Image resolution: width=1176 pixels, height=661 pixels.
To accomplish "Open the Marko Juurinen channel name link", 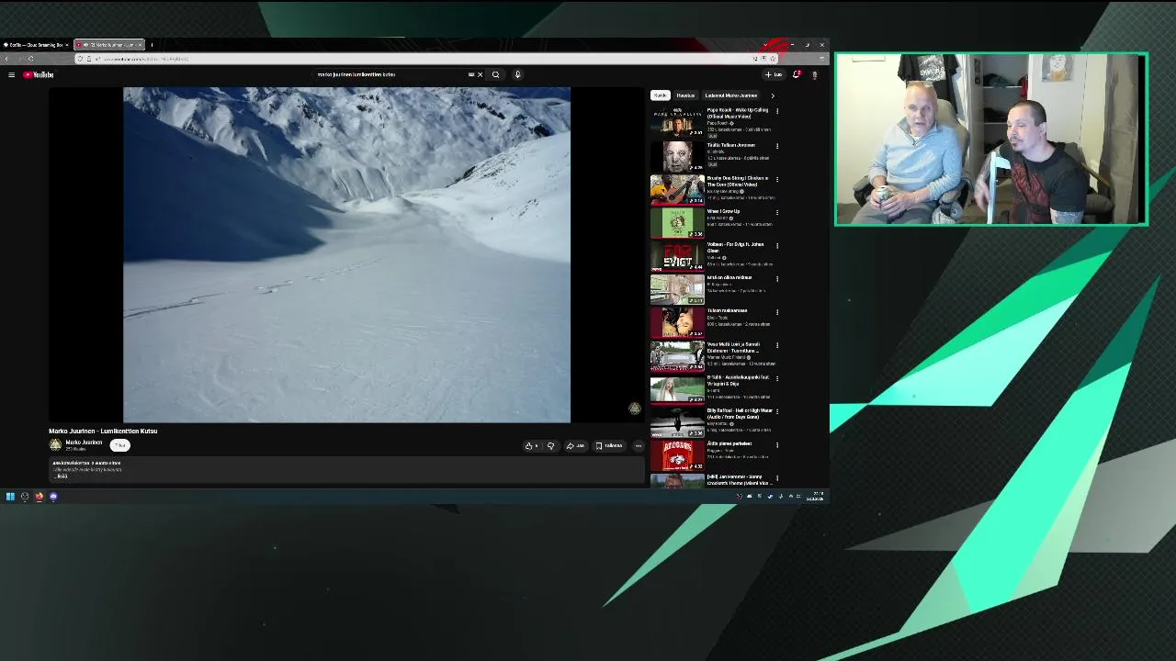I will pos(84,443).
